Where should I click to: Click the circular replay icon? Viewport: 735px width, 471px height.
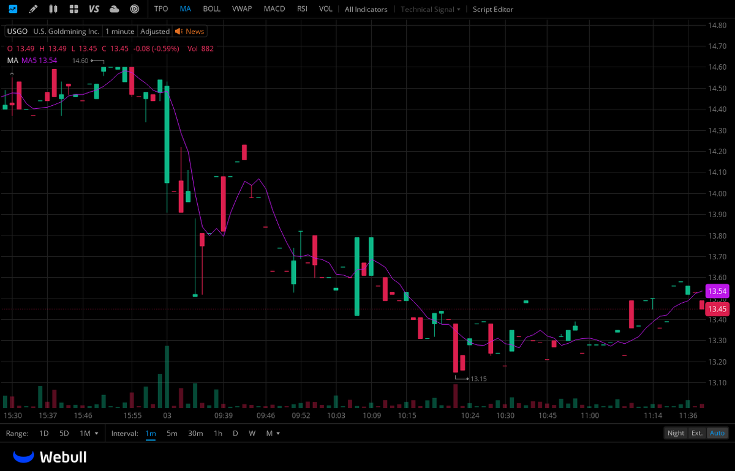tap(134, 9)
